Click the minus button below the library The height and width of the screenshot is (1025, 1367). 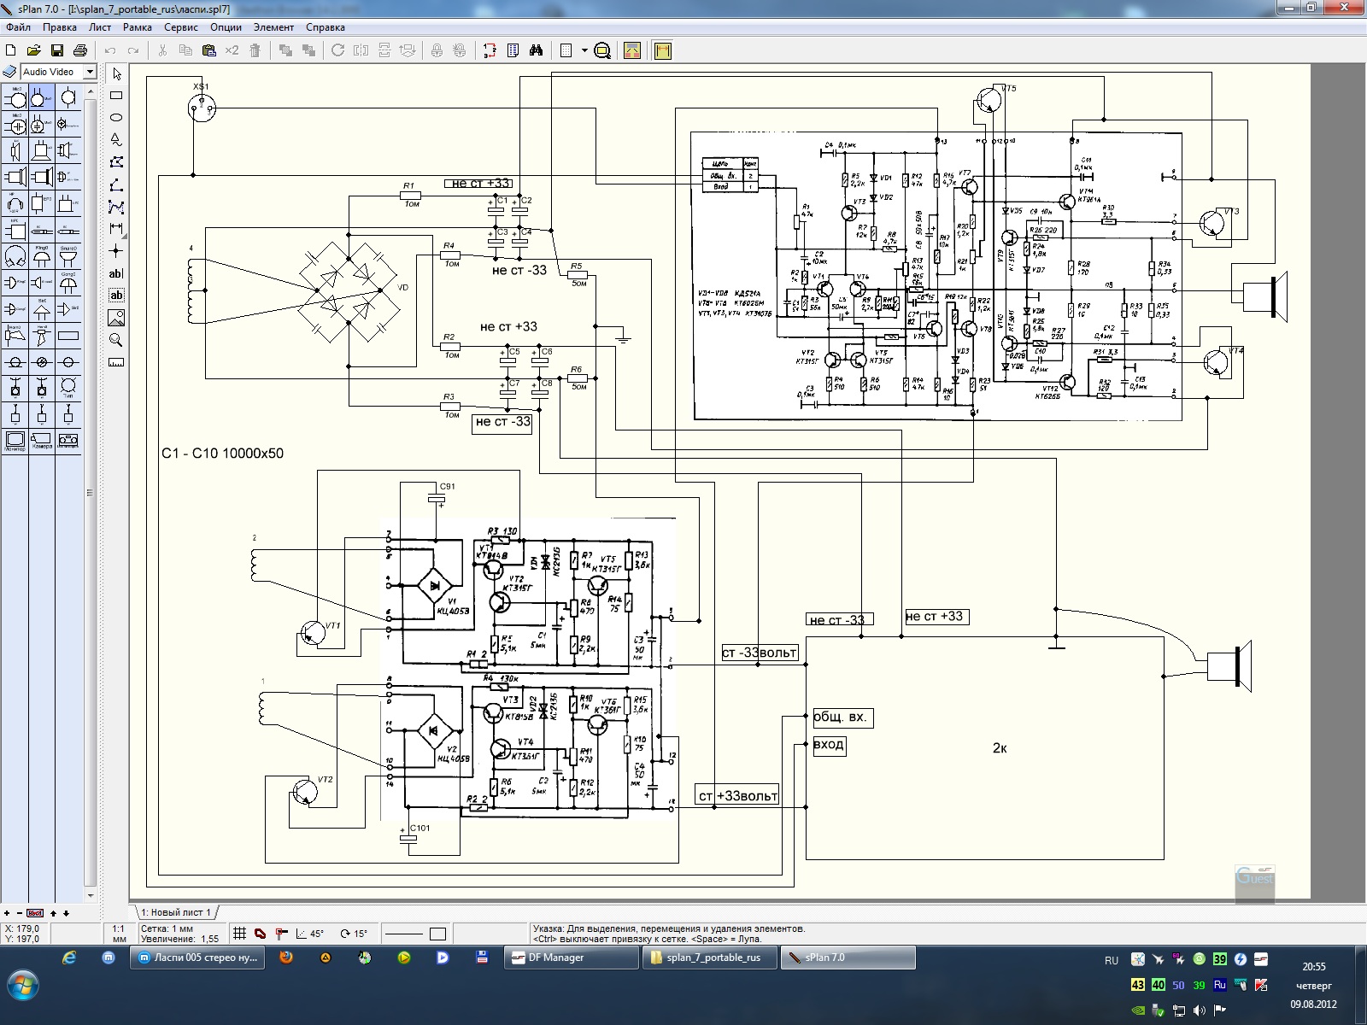(x=20, y=913)
